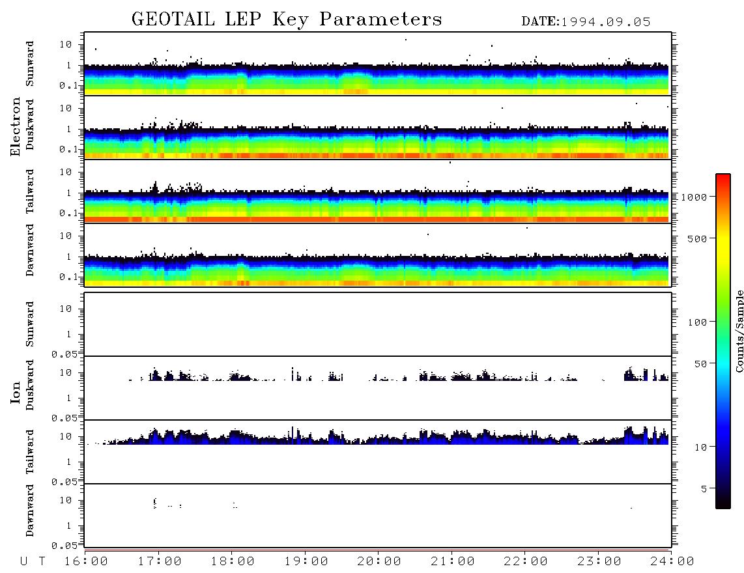This screenshot has height=573, width=744.
Task: Click the vertical "Ion" group label
Action: (16, 393)
